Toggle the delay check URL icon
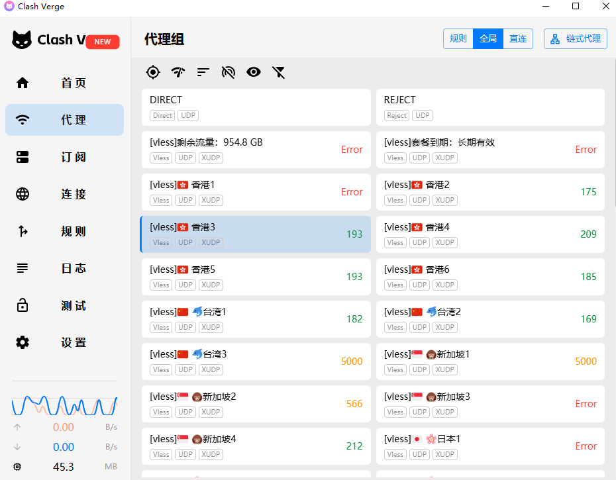 (x=229, y=72)
